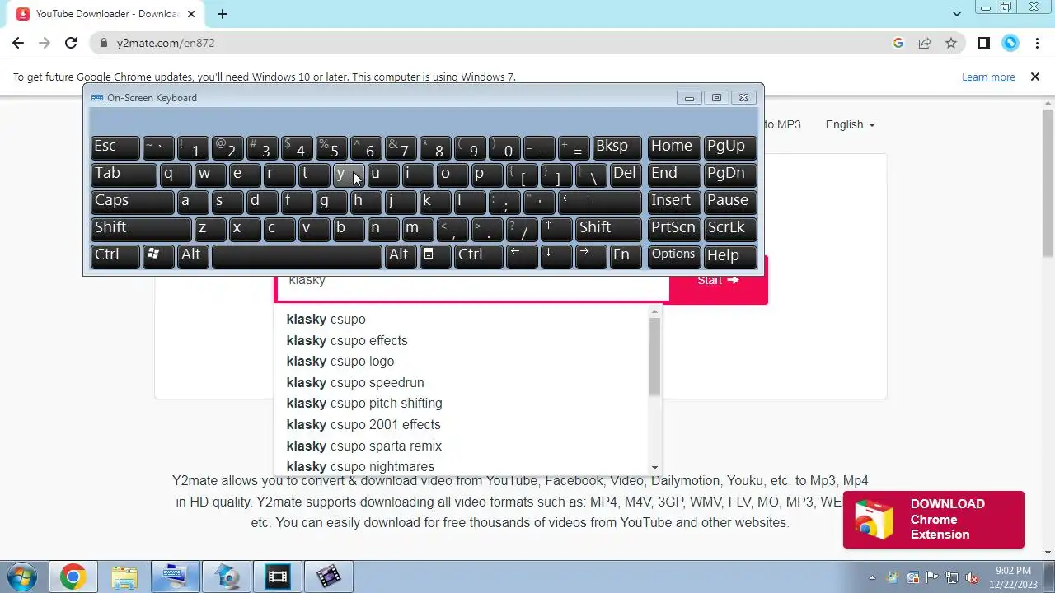The image size is (1055, 593).
Task: Toggle the right Shift key
Action: pyautogui.click(x=608, y=228)
